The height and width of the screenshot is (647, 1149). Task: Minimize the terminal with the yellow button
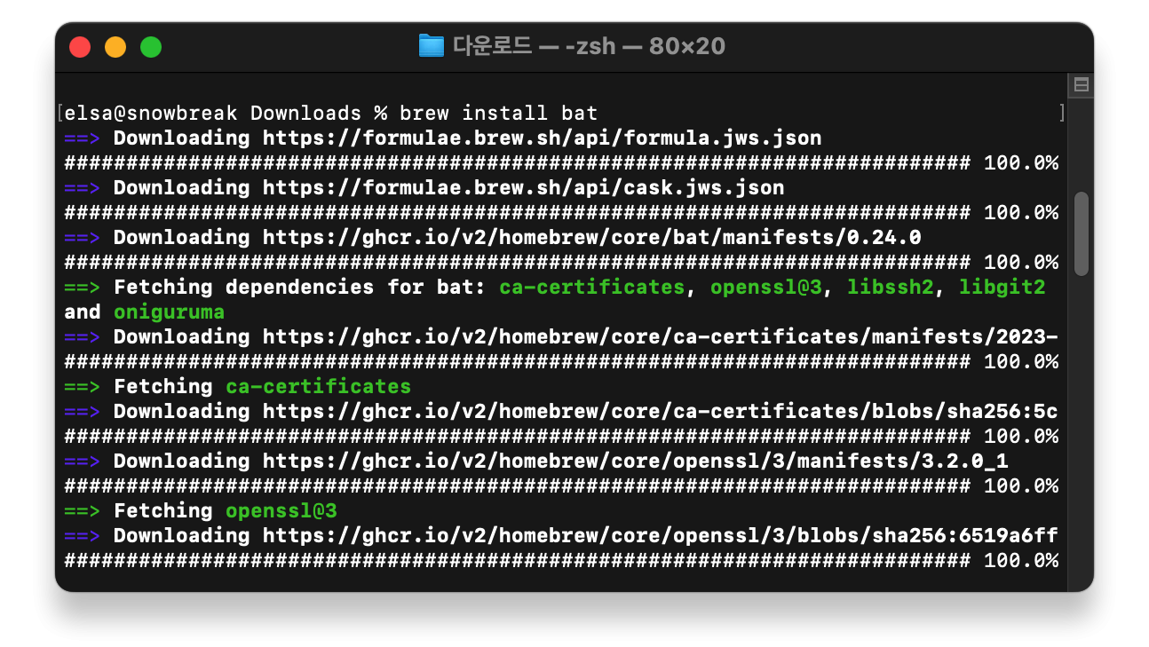pos(115,46)
